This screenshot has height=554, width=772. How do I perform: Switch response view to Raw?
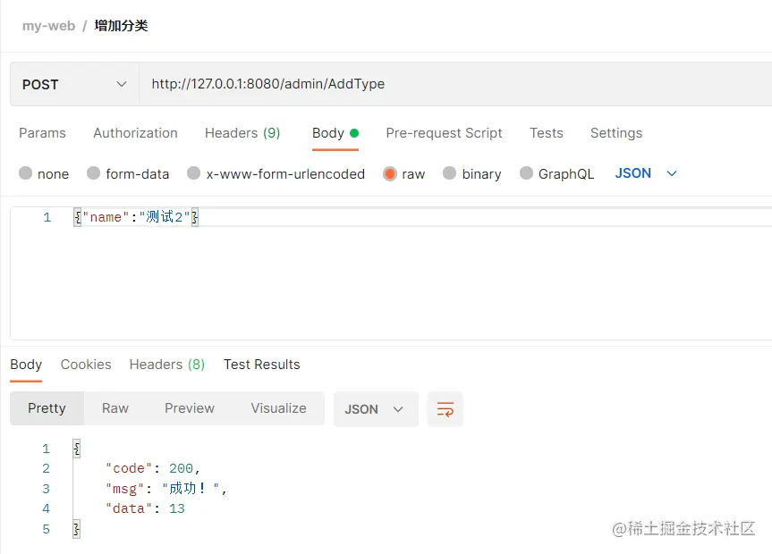pos(115,408)
